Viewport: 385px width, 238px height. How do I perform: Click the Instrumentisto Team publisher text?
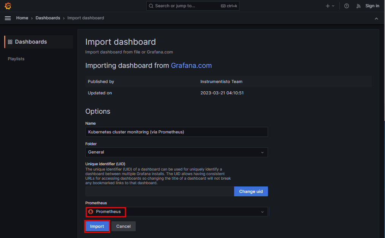click(x=221, y=81)
